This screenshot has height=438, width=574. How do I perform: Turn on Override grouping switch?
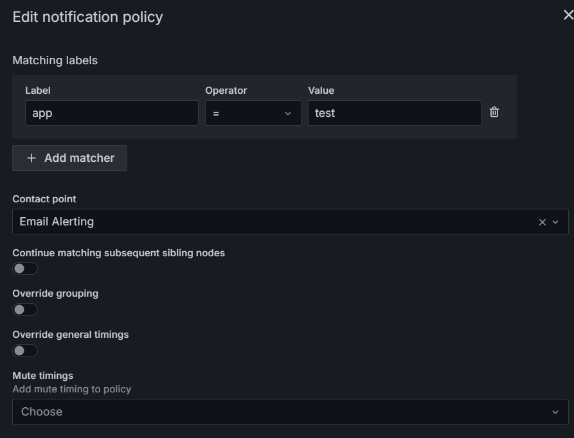[x=25, y=310]
